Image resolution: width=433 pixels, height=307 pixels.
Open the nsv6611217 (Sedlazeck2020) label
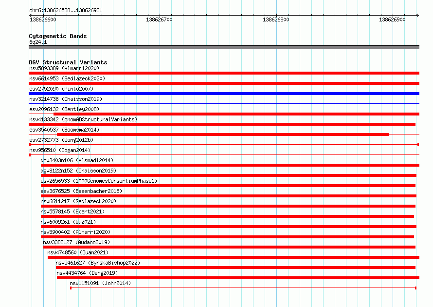click(78, 201)
